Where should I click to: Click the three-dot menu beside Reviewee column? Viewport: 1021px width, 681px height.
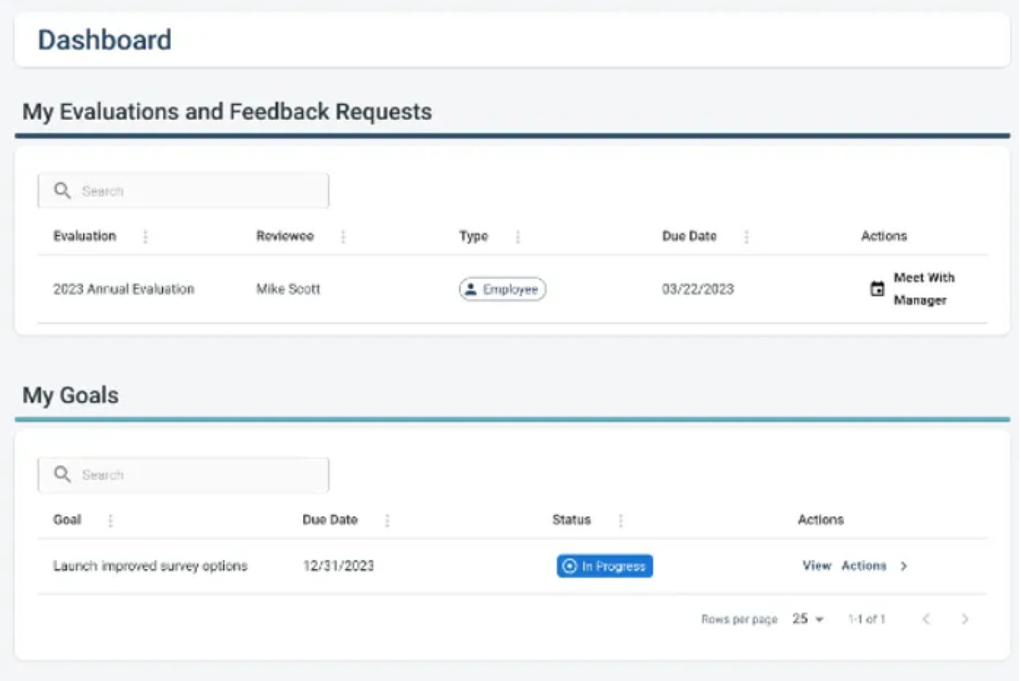[x=343, y=236]
